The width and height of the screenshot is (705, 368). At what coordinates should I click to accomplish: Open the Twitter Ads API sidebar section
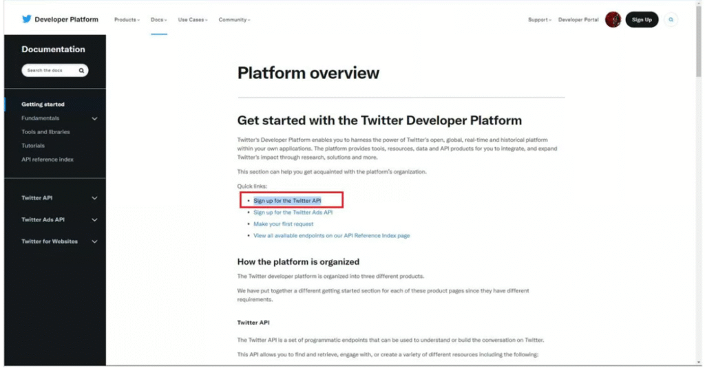tap(43, 219)
